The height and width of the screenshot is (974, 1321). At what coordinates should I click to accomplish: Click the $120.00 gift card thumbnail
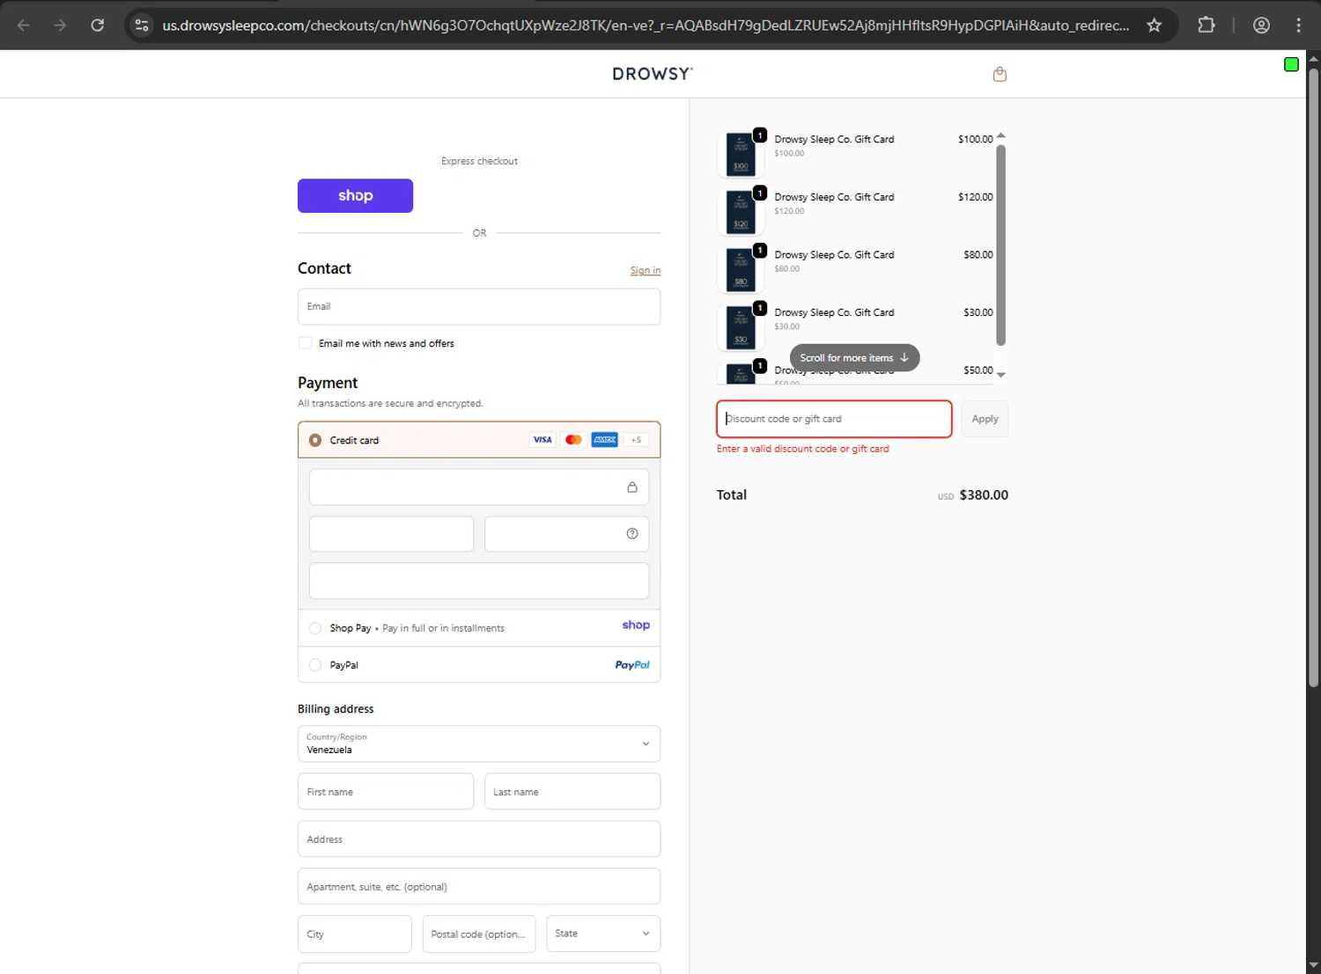[741, 212]
